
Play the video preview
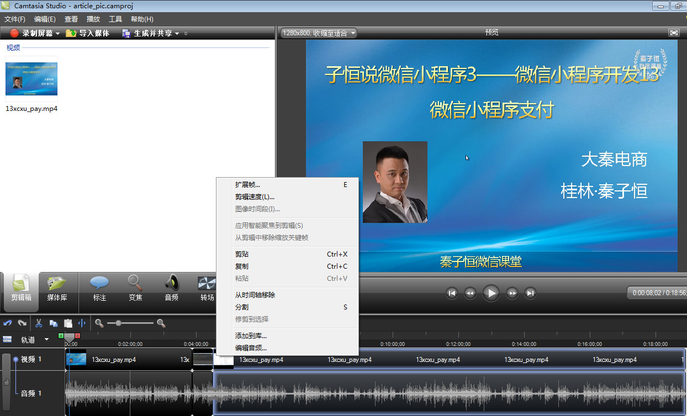[x=491, y=293]
